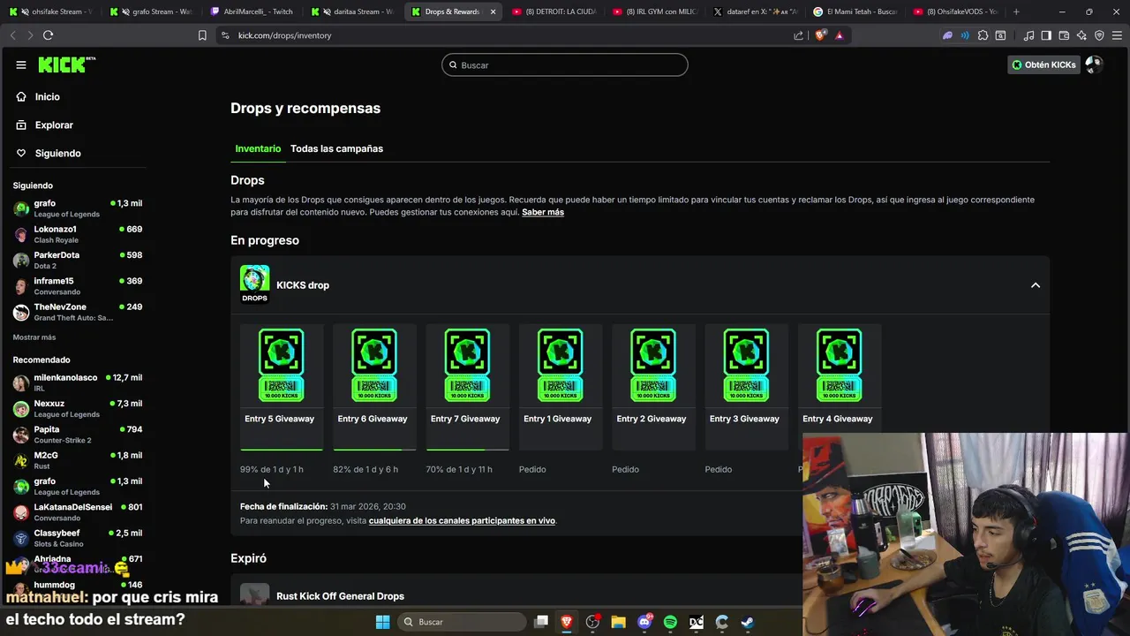Open Spotify from the taskbar

[670, 622]
